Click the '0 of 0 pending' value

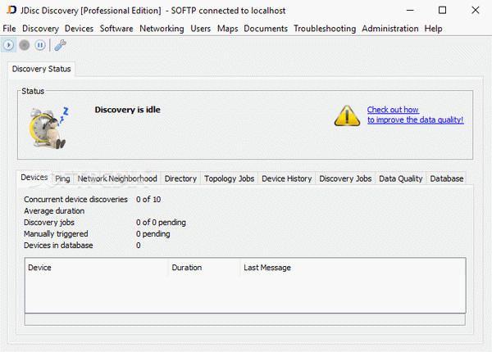tap(161, 223)
